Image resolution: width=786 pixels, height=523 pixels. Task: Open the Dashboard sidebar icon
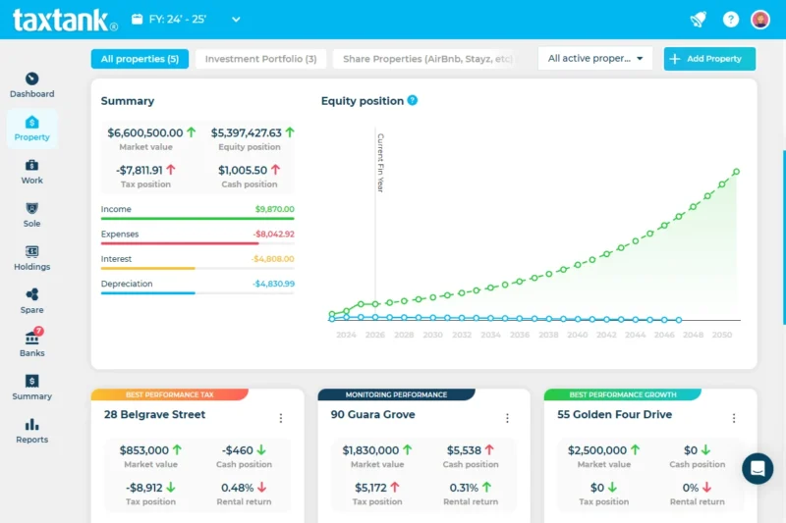[x=31, y=79]
